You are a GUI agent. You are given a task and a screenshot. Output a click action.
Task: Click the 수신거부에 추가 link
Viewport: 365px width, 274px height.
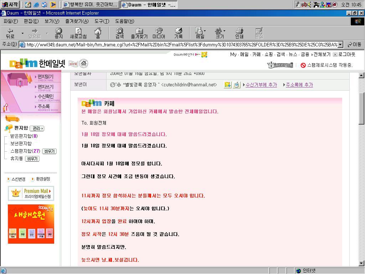pos(261,85)
